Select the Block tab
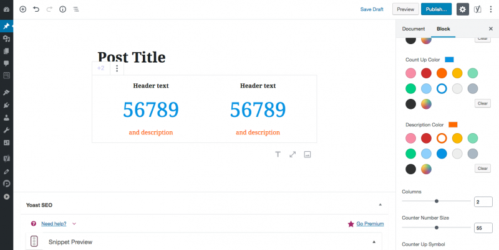This screenshot has width=499, height=250. [443, 29]
